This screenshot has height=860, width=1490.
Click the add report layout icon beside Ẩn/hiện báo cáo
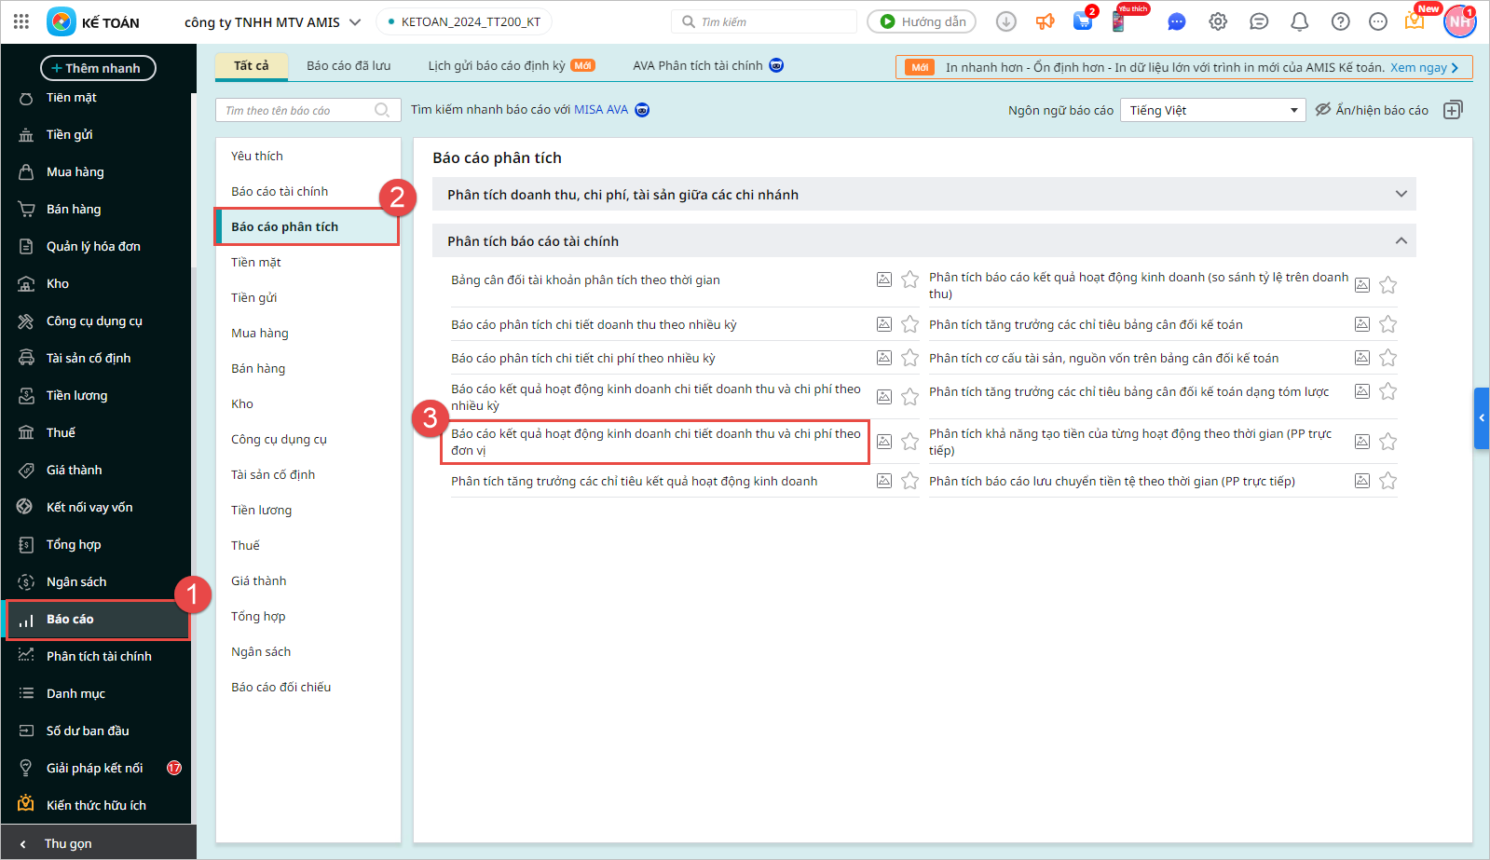click(1452, 110)
